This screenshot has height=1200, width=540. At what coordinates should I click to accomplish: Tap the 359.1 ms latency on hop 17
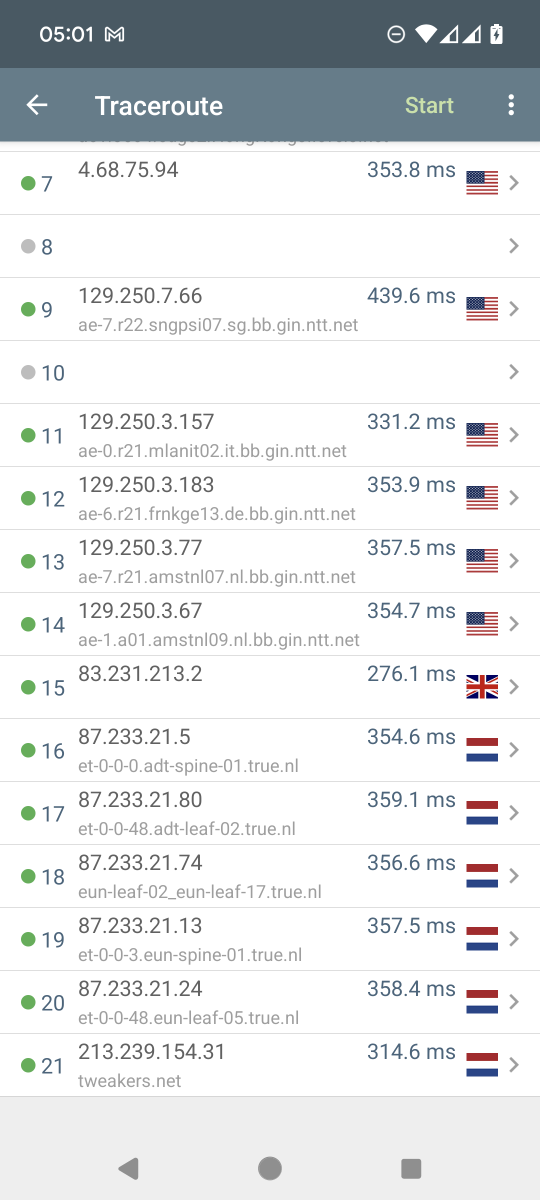click(411, 800)
